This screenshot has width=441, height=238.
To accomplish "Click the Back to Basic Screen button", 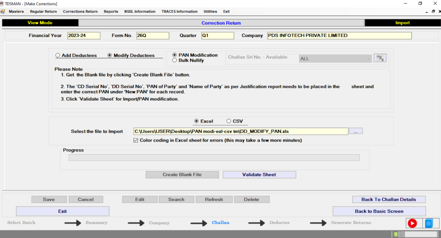I will 379,211.
